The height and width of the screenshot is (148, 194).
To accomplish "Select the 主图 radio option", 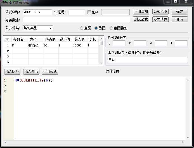I will (x=82, y=28).
